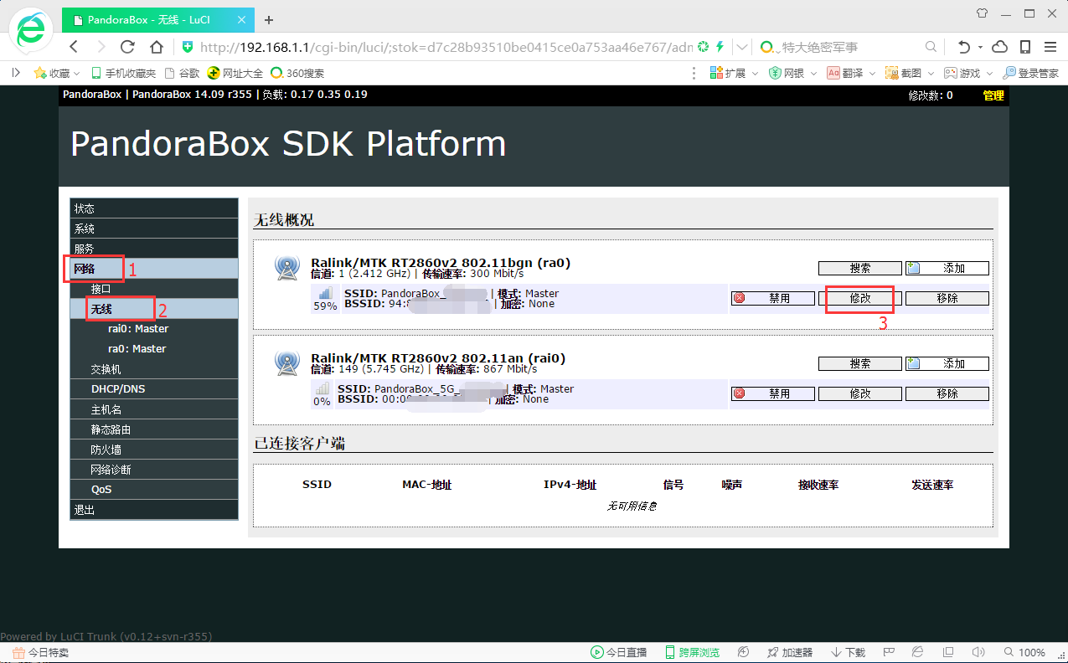Click 搜索 scan button for ra0
Screen dimensions: 1068x663
click(860, 269)
